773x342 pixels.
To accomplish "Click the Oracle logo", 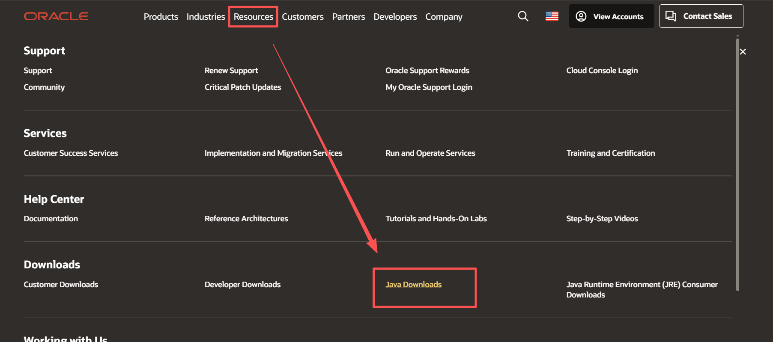I will [x=56, y=16].
